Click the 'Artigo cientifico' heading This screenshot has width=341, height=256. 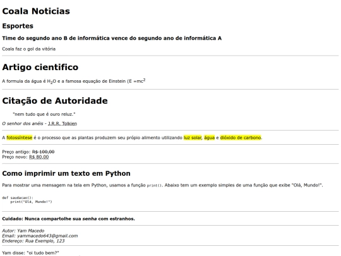(40, 67)
